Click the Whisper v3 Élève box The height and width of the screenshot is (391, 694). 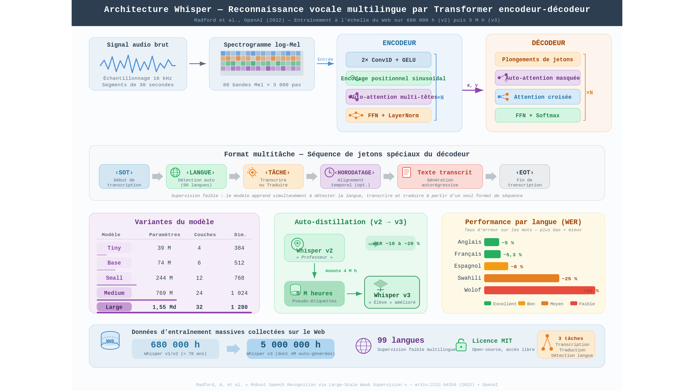click(392, 292)
